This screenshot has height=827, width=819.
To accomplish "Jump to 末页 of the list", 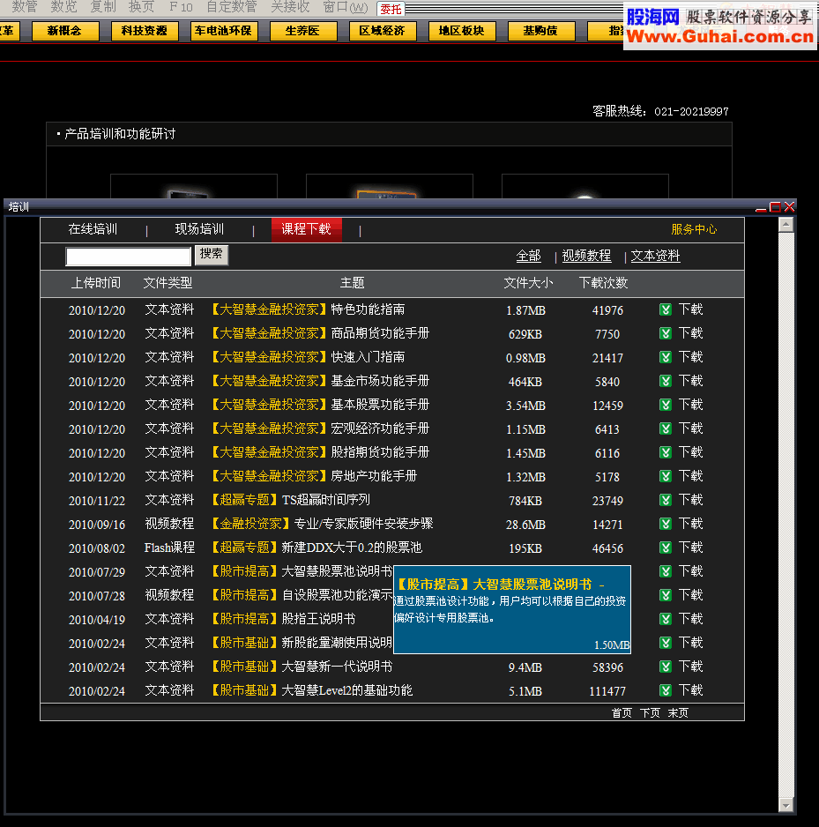I will (x=678, y=713).
